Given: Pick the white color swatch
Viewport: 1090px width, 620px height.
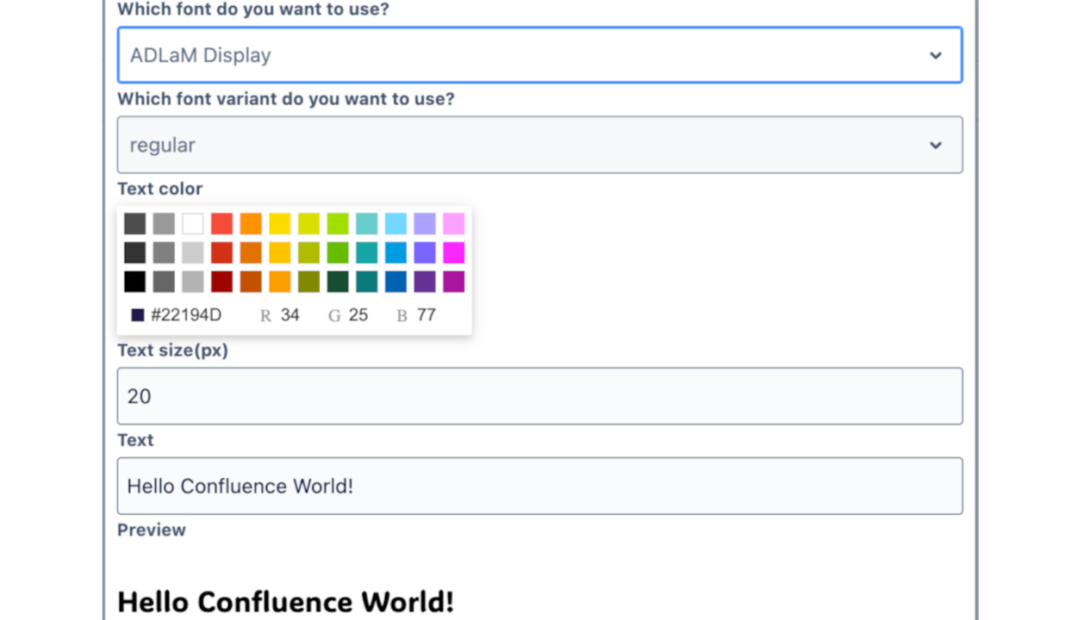Looking at the screenshot, I should pos(193,224).
